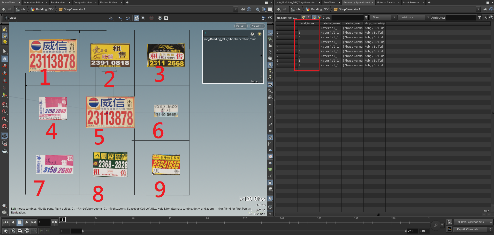Switch to the Material Palette tab

click(386, 3)
